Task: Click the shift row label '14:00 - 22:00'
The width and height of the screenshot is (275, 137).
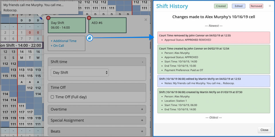Action: (30, 46)
